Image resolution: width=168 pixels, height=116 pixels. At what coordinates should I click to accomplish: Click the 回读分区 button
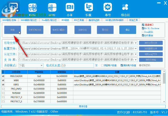click(83, 30)
